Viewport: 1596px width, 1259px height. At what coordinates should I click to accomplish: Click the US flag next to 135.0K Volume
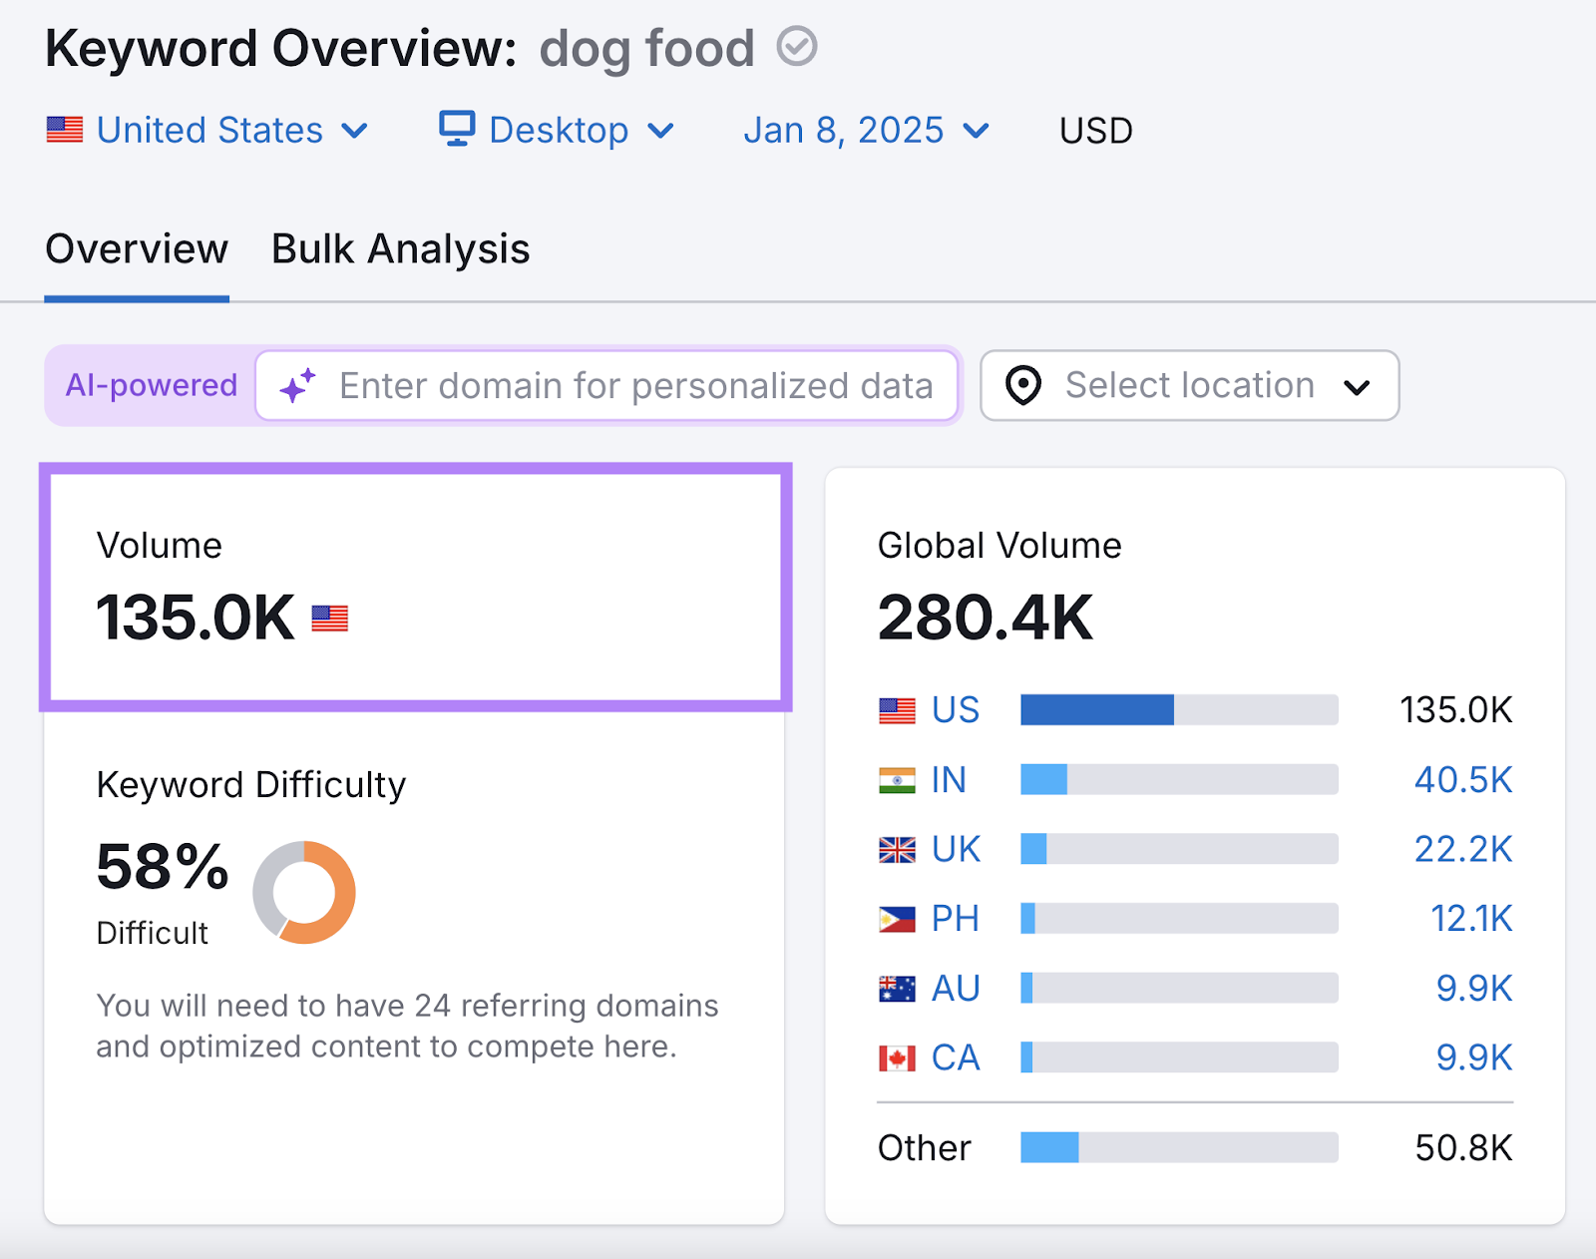tap(329, 619)
